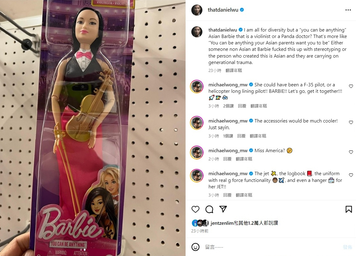The width and height of the screenshot is (356, 256).
Task: Open michaelwong_mw avatar on the Miss America comment
Action: (197, 152)
